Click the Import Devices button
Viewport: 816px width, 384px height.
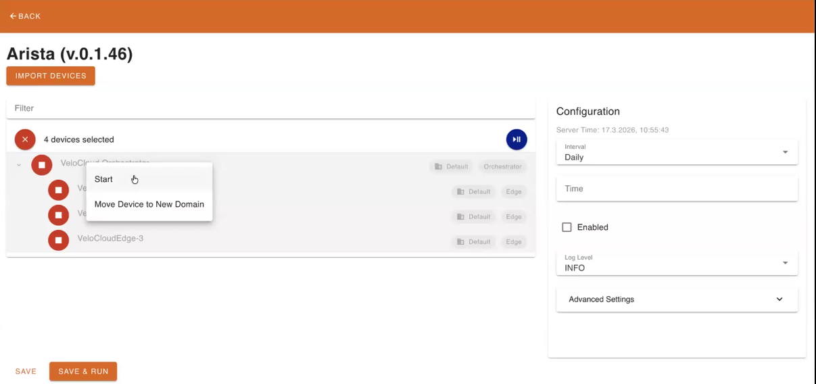pos(51,76)
